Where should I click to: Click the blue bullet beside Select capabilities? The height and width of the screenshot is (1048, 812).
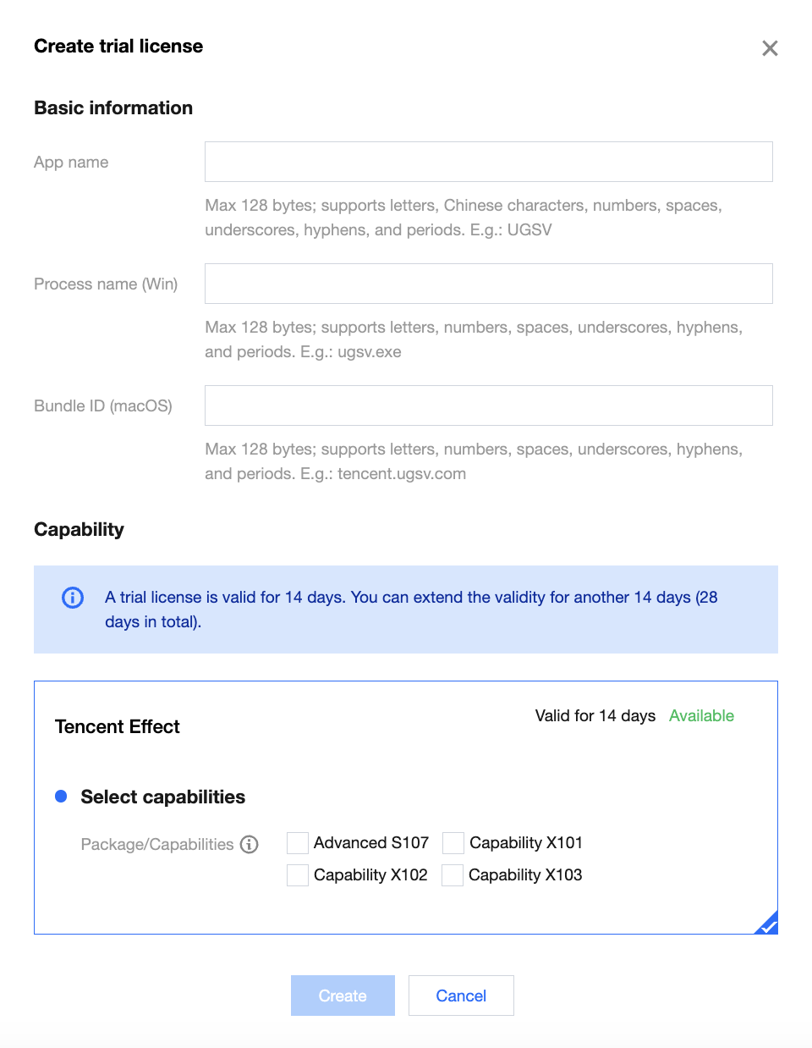coord(61,797)
